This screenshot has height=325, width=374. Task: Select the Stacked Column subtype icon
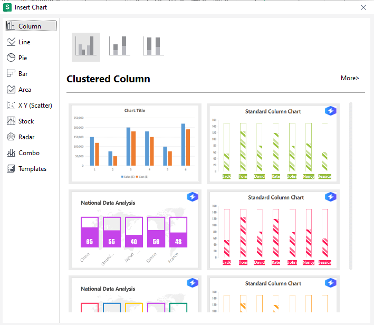tap(120, 46)
